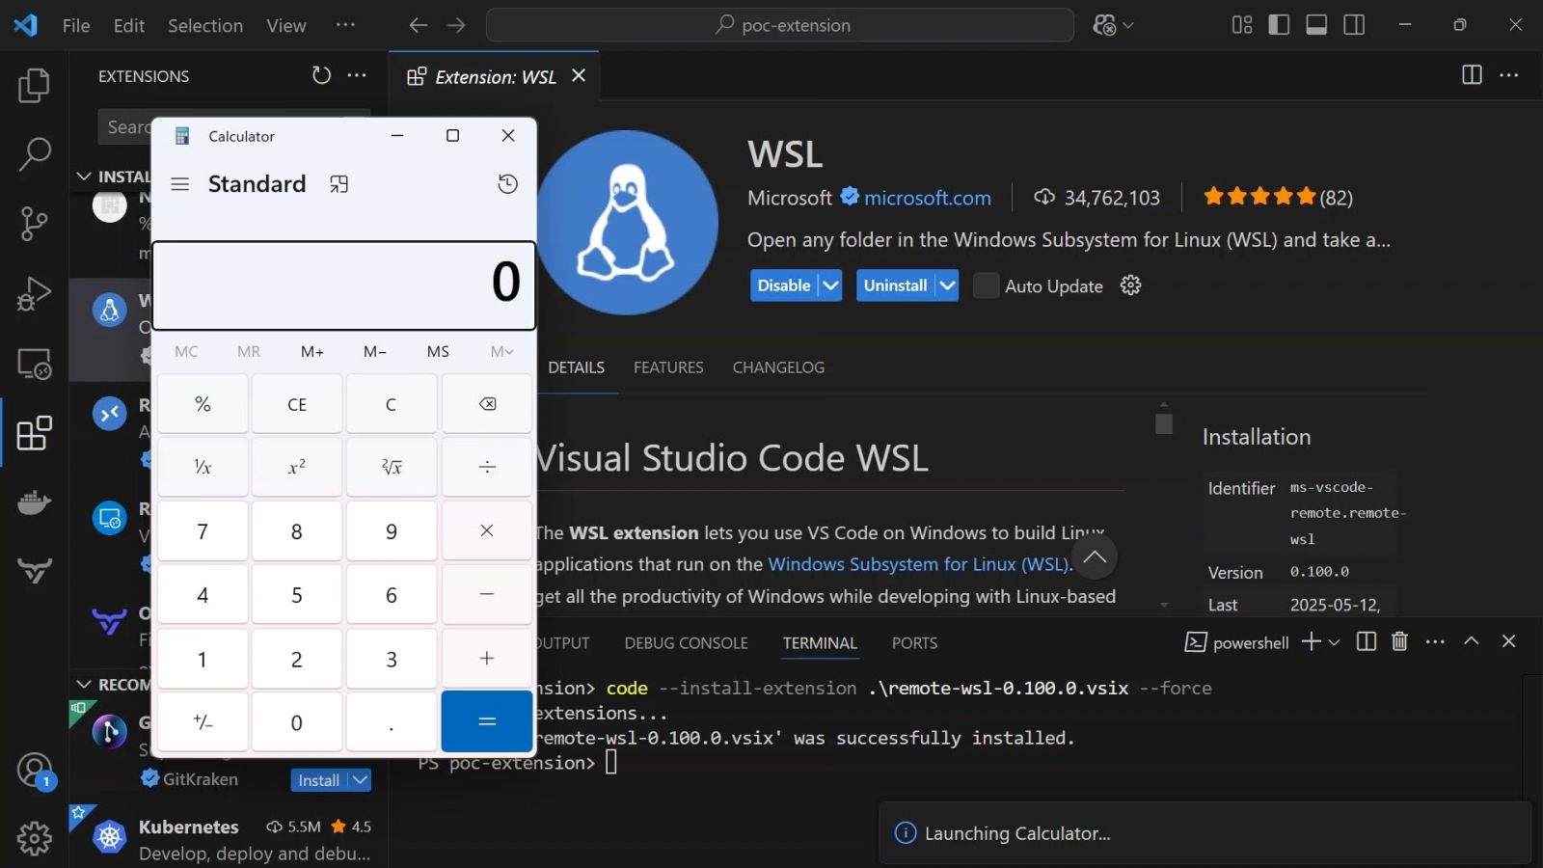
Task: Show Calculator history
Action: 507,184
